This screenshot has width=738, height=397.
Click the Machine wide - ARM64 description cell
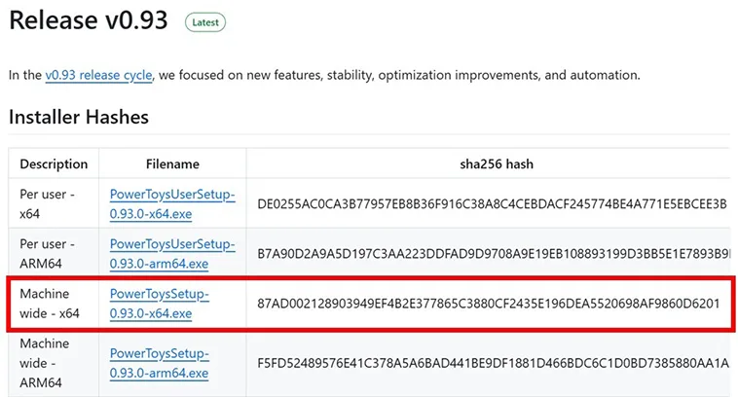click(47, 363)
